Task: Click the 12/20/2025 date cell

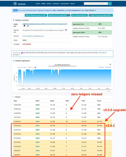Action: (17, 105)
